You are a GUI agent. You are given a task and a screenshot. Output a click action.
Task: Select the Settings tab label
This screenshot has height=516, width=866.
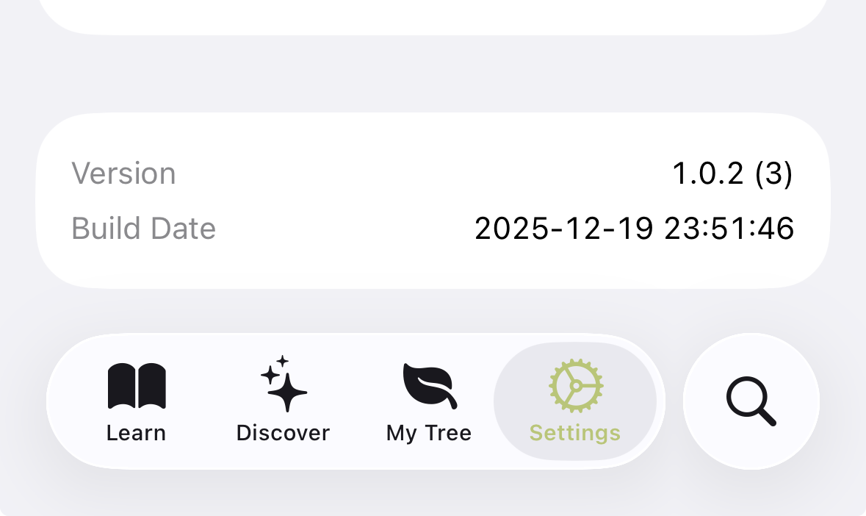click(x=575, y=433)
